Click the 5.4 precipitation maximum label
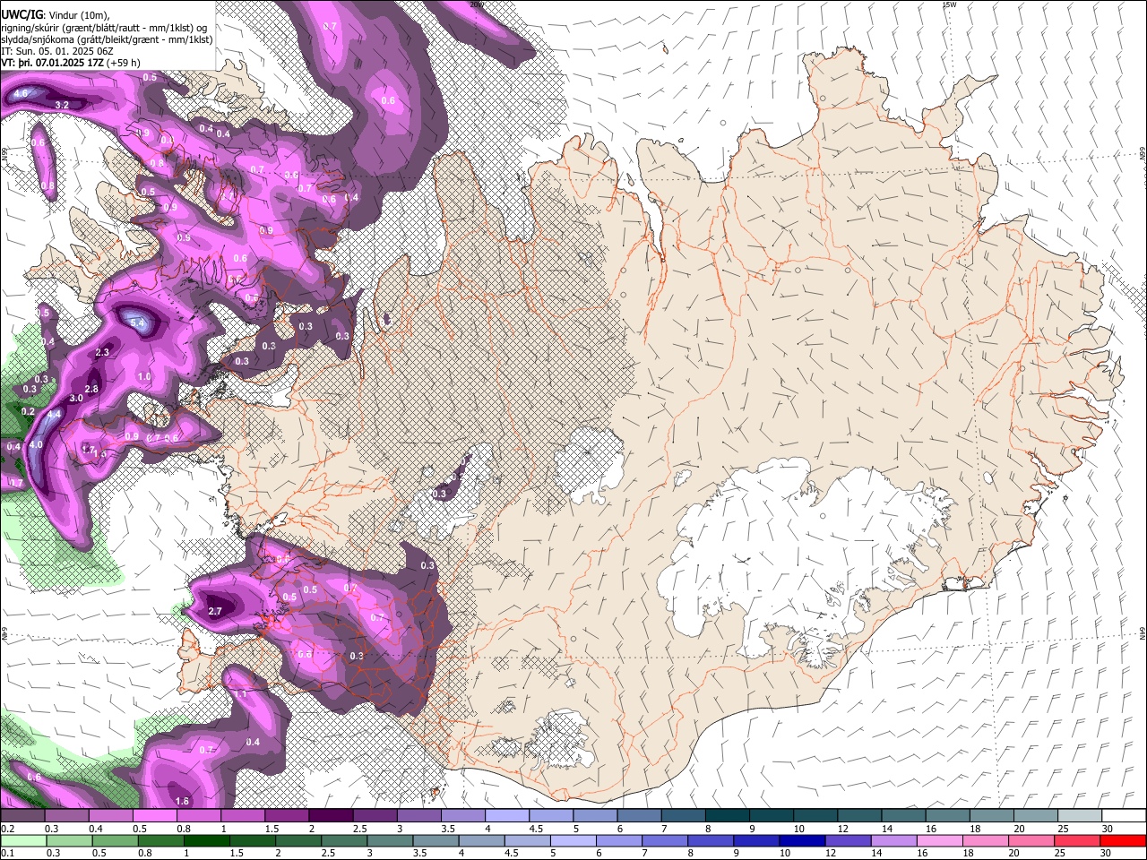This screenshot has width=1147, height=860. 137,322
